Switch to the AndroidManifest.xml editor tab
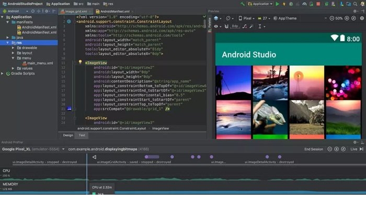The image size is (366, 202). coord(114,11)
